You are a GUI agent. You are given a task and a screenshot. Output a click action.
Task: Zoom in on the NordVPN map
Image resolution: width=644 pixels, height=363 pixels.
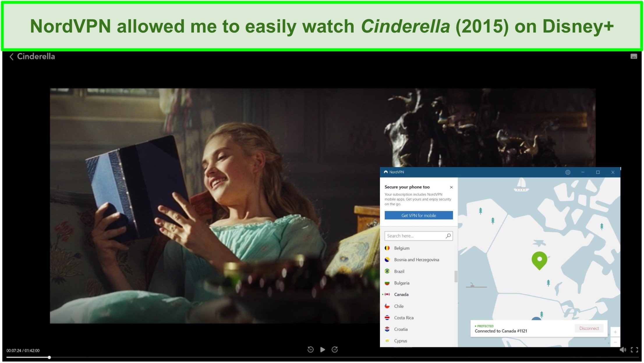click(615, 332)
